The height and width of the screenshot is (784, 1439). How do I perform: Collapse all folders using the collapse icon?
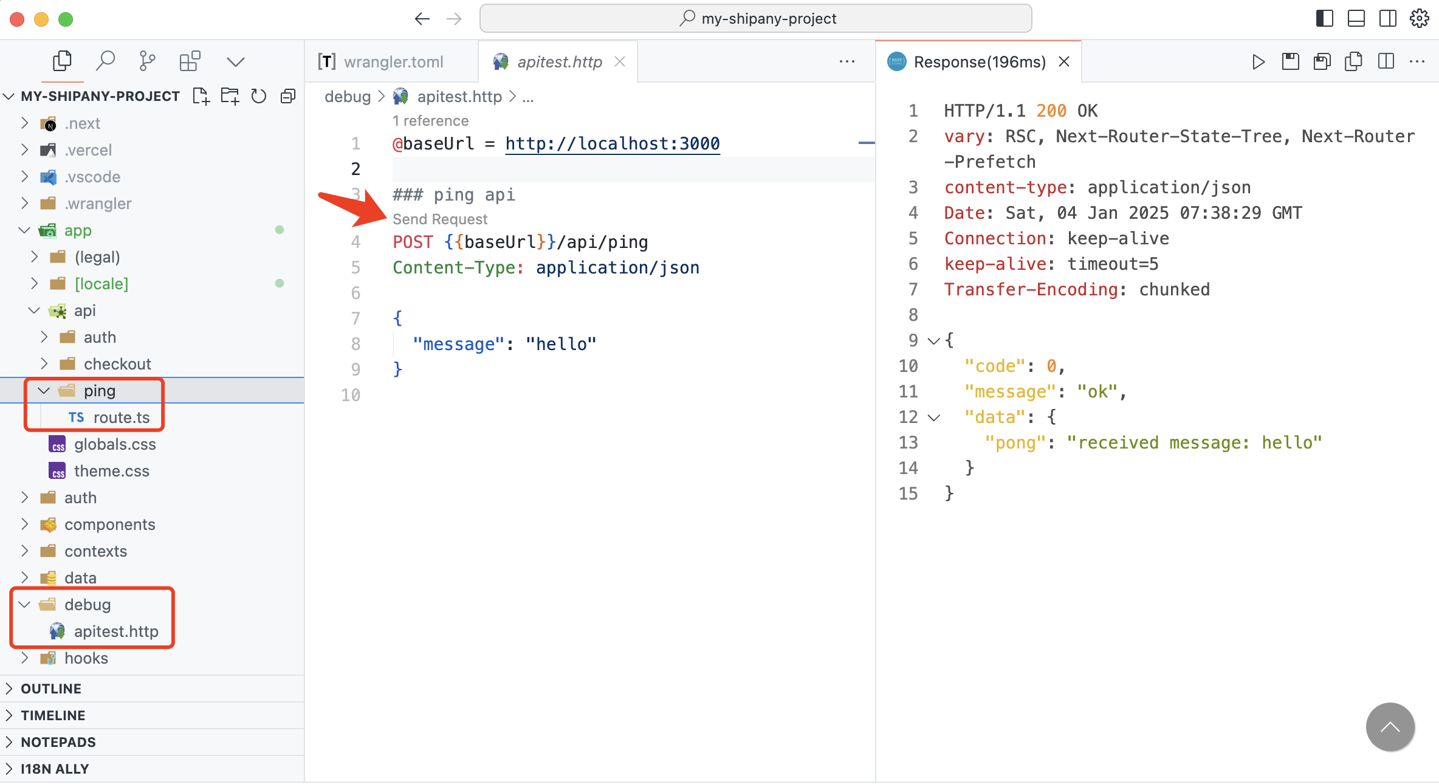[x=287, y=96]
